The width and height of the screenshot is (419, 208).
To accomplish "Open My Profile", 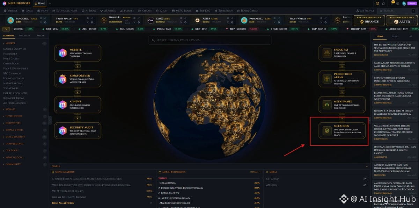I will click(365, 11).
